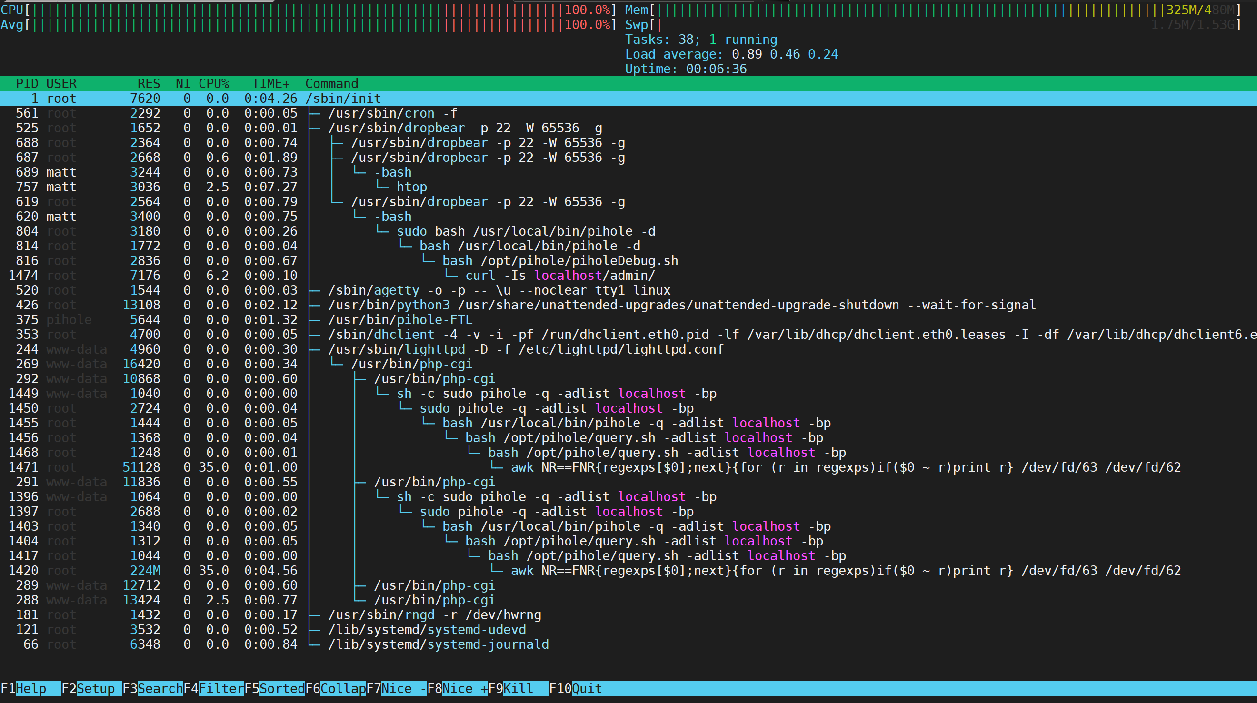Activate F3 Search in bottom bar
The height and width of the screenshot is (703, 1257).
tap(152, 688)
